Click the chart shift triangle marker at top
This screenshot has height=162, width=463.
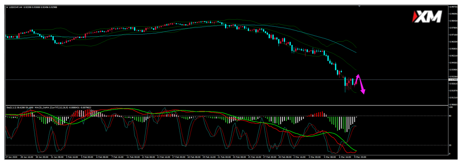[359, 6]
